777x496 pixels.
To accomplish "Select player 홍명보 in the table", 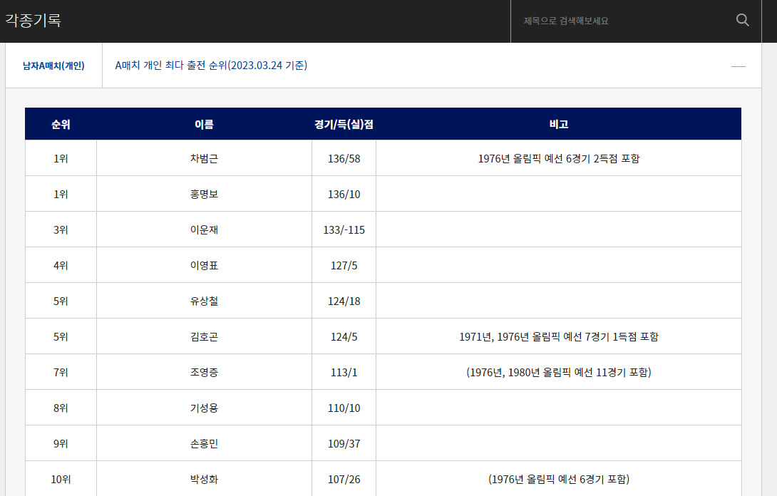I will 203,194.
